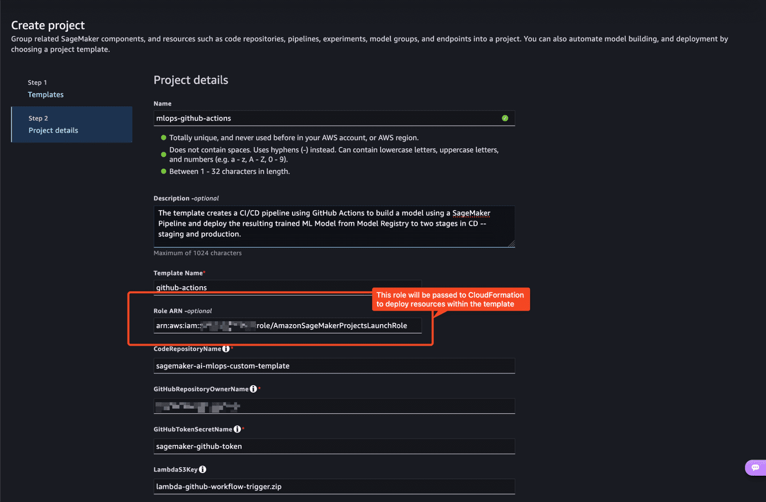
Task: Click the GitHubTokenSecretName info icon
Action: [237, 429]
